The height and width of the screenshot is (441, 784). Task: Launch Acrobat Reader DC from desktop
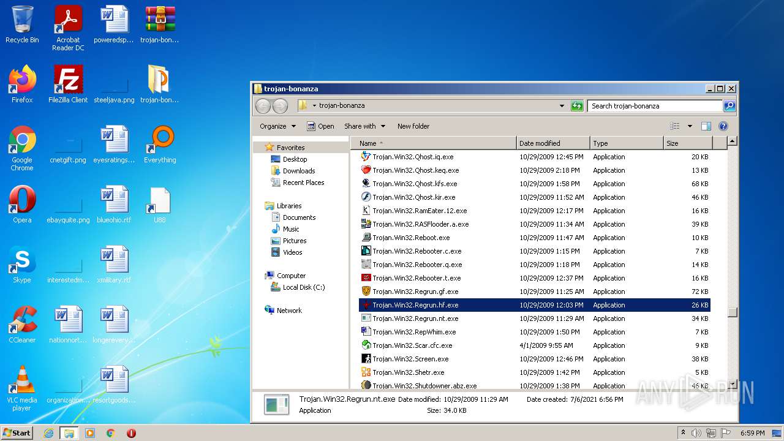tap(68, 28)
